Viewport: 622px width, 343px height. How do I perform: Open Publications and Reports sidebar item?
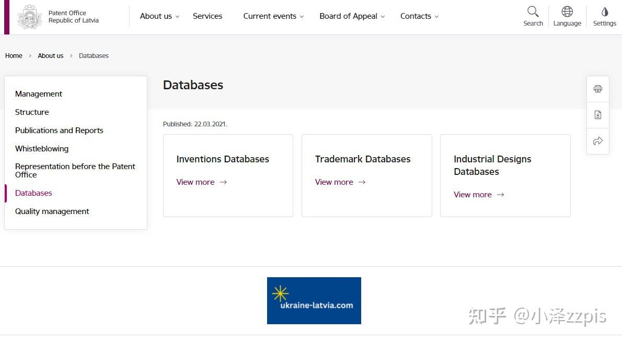59,131
